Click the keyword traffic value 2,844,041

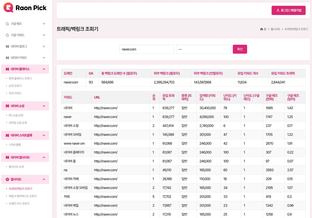point(278,82)
